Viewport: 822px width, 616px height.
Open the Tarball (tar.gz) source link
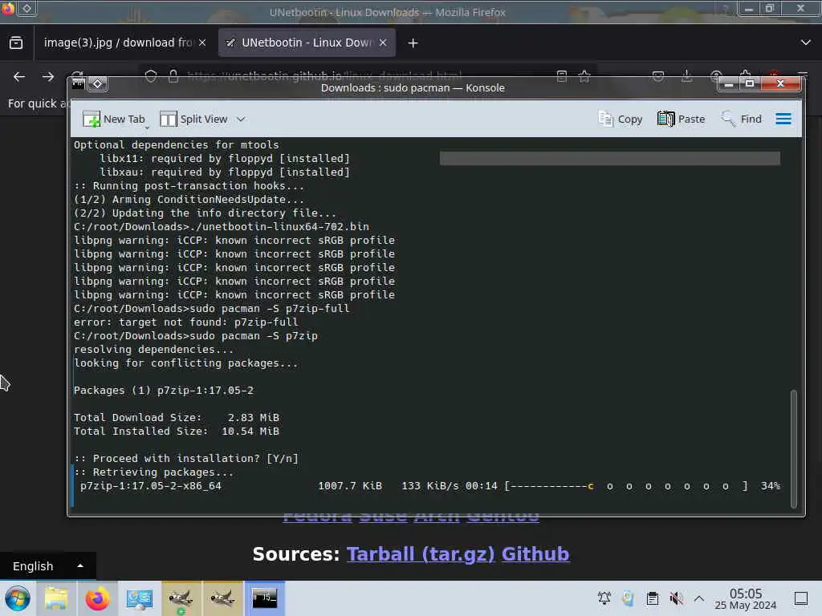421,554
